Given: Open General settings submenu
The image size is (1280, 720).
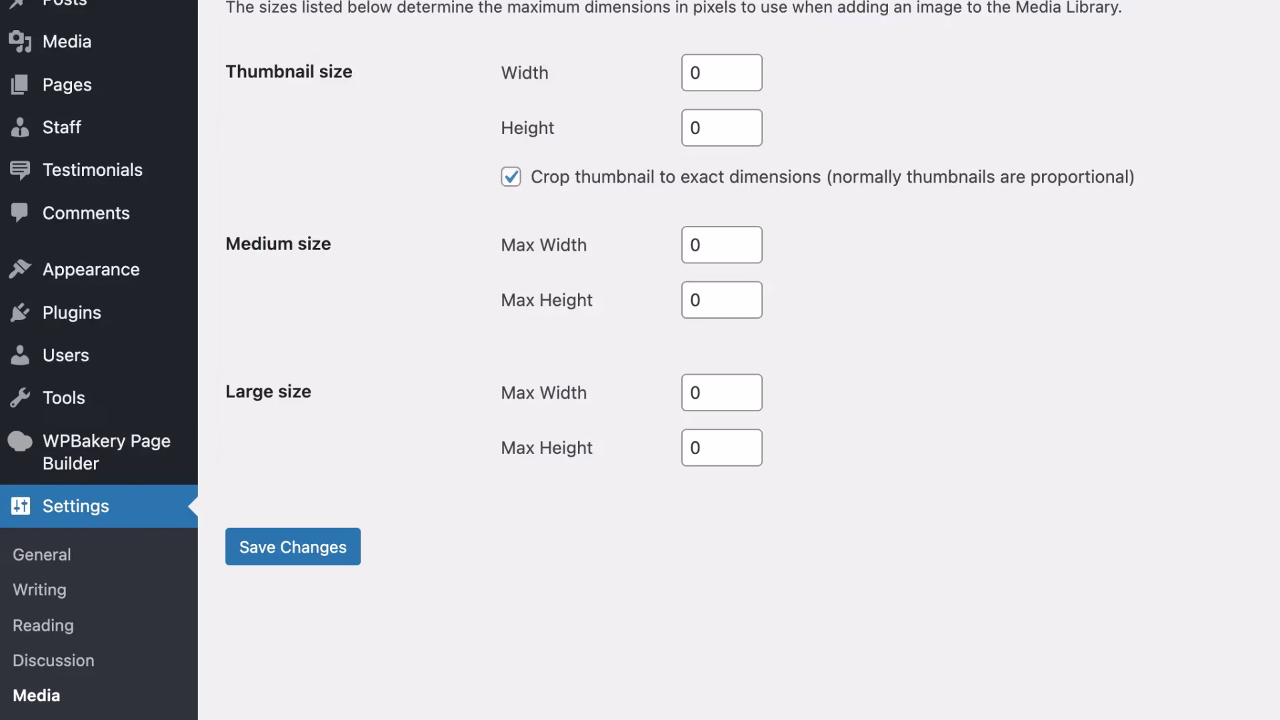Looking at the screenshot, I should 41,555.
